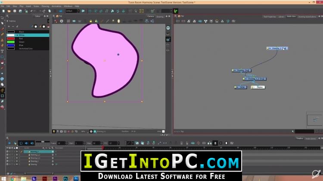This screenshot has height=181, width=323.
Task: Select the Text tool in left toolbar
Action: [2, 51]
